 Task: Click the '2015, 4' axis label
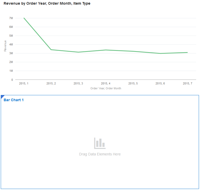point(106,83)
